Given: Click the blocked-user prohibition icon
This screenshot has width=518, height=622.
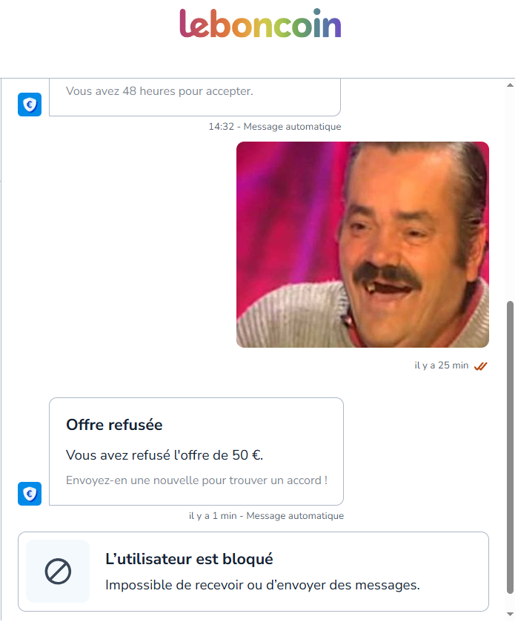Looking at the screenshot, I should click(x=58, y=572).
